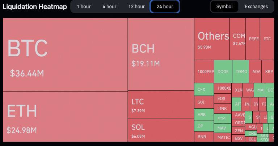Select the 1 hour timeframe tab
278x146 pixels.
pyautogui.click(x=84, y=7)
